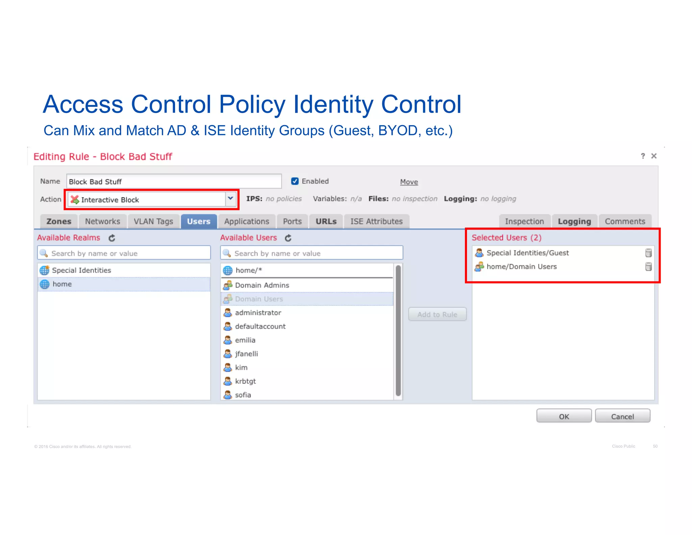Click the user icon beside emilia
Image resolution: width=692 pixels, height=535 pixels.
[x=228, y=340]
